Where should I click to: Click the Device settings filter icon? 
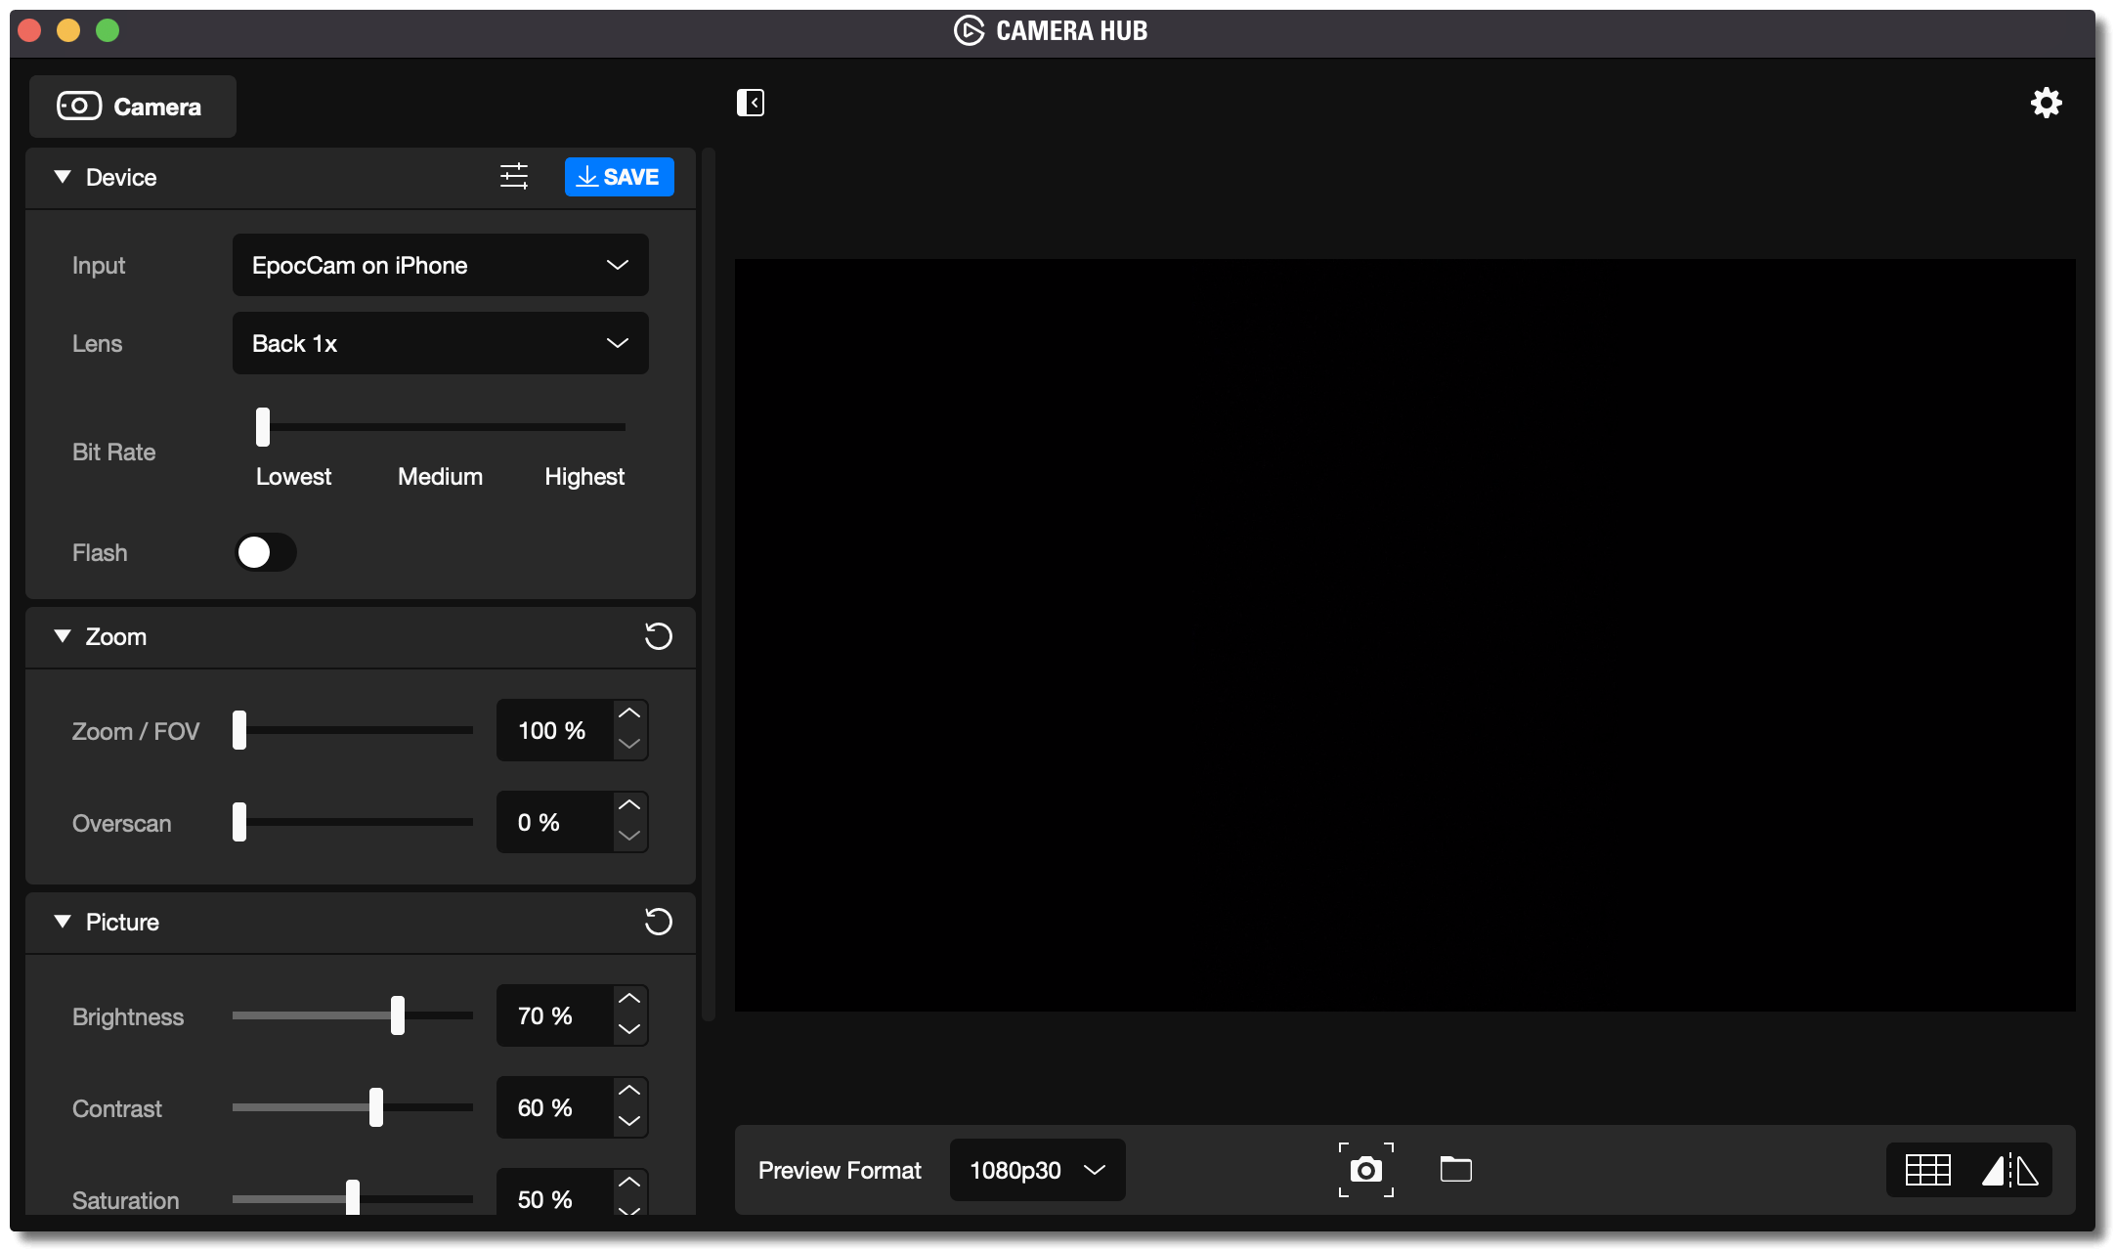tap(514, 177)
